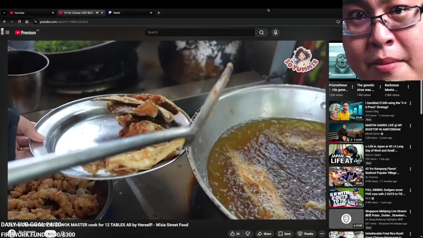View site information icon in address bar
The image size is (423, 238).
(35, 21)
